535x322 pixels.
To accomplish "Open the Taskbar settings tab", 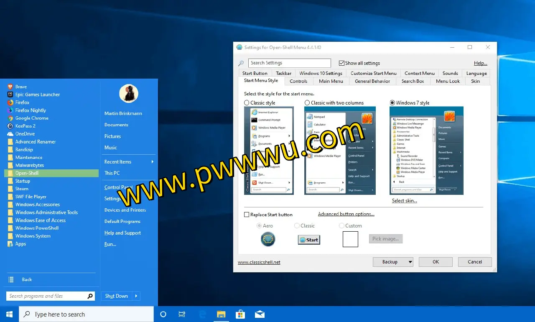I will tap(283, 73).
